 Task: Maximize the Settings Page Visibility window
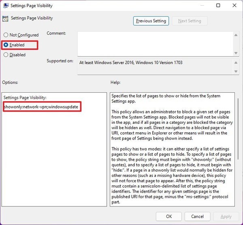coord(218,5)
